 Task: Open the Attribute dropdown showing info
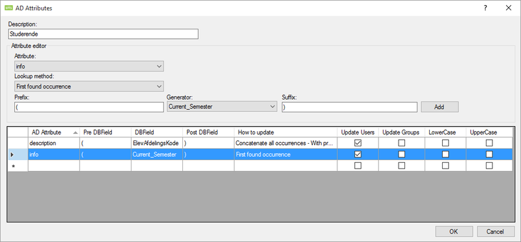pyautogui.click(x=89, y=66)
